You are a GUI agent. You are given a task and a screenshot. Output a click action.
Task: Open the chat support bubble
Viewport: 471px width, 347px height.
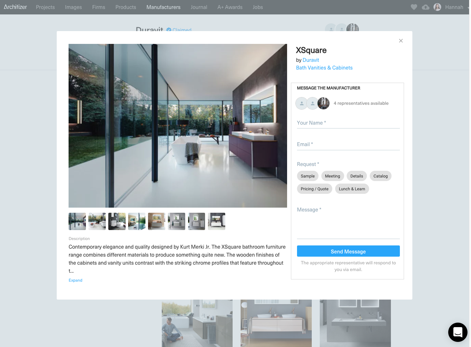tap(458, 332)
